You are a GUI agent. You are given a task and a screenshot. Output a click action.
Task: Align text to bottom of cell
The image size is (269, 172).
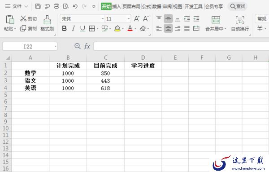pos(178,19)
